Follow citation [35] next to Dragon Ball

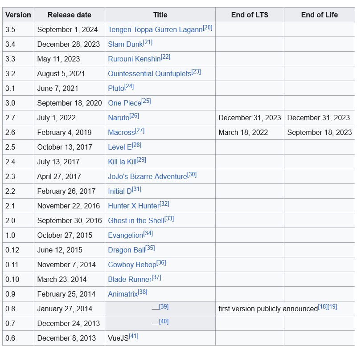(x=150, y=248)
